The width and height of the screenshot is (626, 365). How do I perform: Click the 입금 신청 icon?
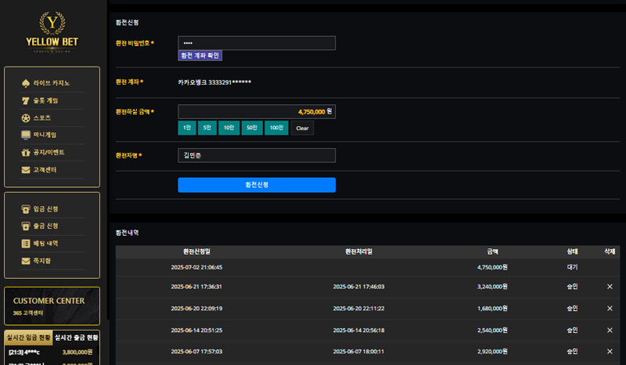click(x=26, y=209)
